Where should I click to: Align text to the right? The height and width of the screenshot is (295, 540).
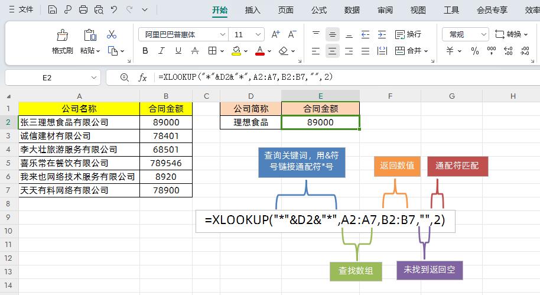tap(349, 51)
